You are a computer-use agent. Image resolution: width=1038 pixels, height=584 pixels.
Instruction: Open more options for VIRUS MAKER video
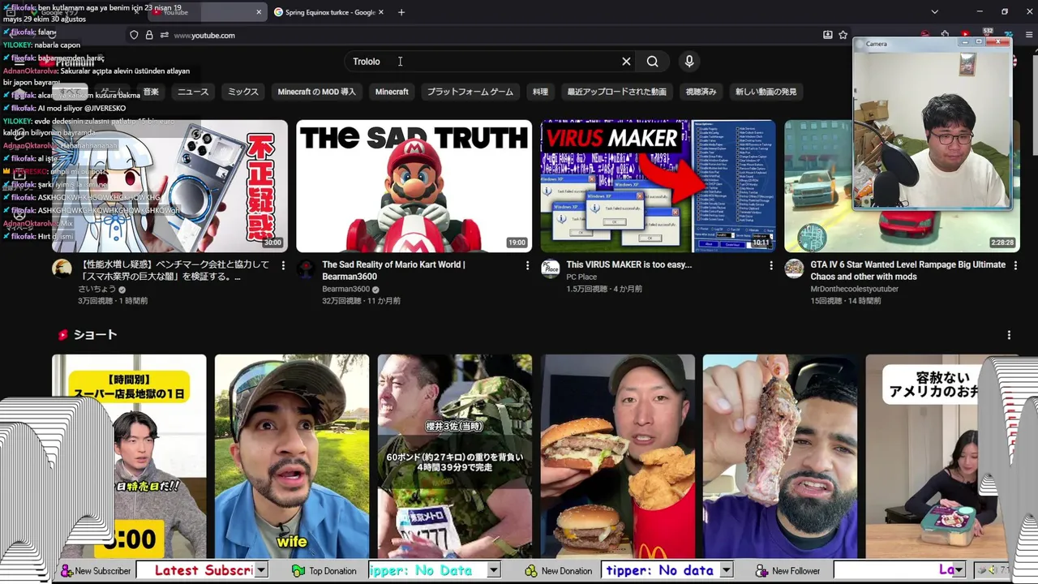point(771,265)
